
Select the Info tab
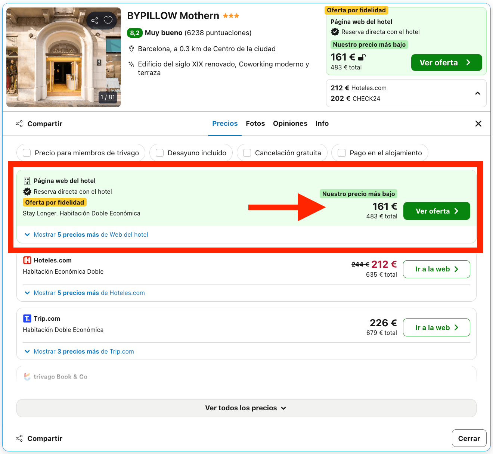[322, 124]
